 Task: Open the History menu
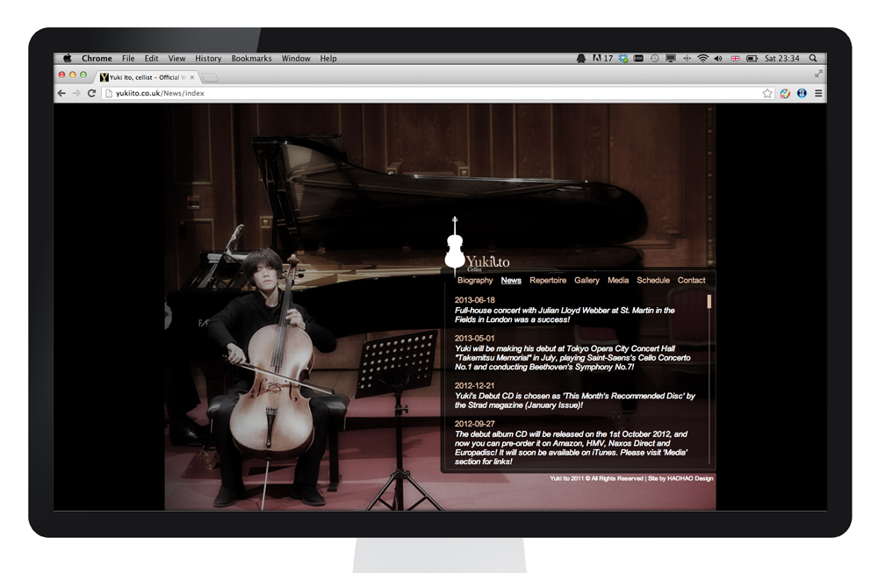[x=208, y=58]
